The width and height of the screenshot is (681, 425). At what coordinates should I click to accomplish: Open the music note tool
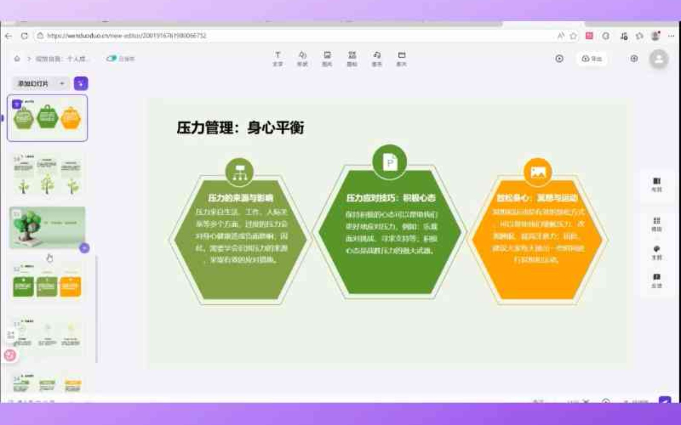377,59
